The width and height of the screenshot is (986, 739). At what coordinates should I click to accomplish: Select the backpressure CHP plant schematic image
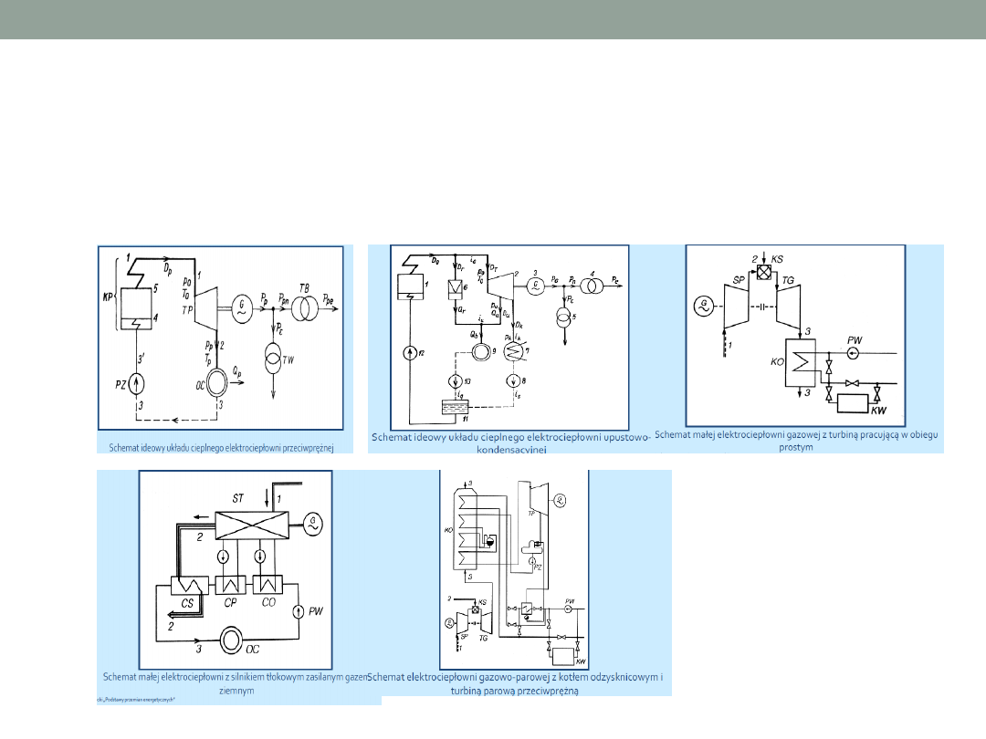pyautogui.click(x=221, y=338)
